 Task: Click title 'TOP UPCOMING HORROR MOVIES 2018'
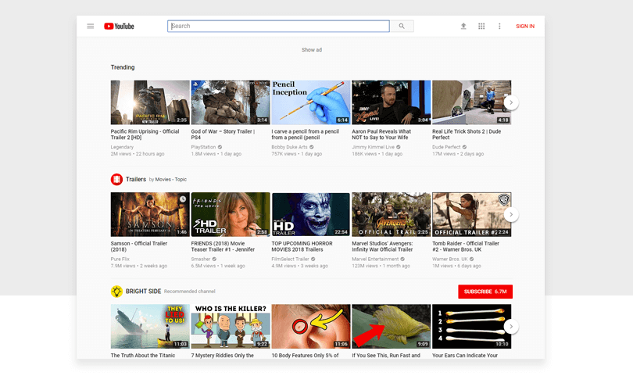click(302, 246)
